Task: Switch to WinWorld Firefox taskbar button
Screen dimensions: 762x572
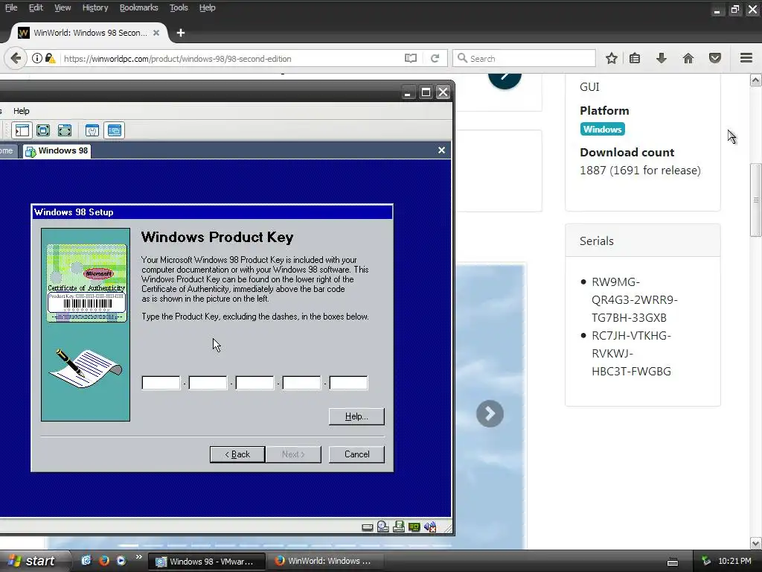Action: 324,561
